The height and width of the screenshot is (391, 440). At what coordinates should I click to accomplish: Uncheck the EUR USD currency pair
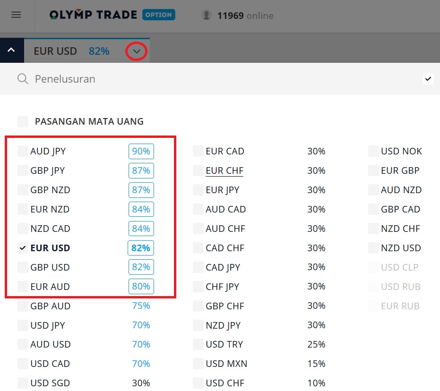coord(23,248)
